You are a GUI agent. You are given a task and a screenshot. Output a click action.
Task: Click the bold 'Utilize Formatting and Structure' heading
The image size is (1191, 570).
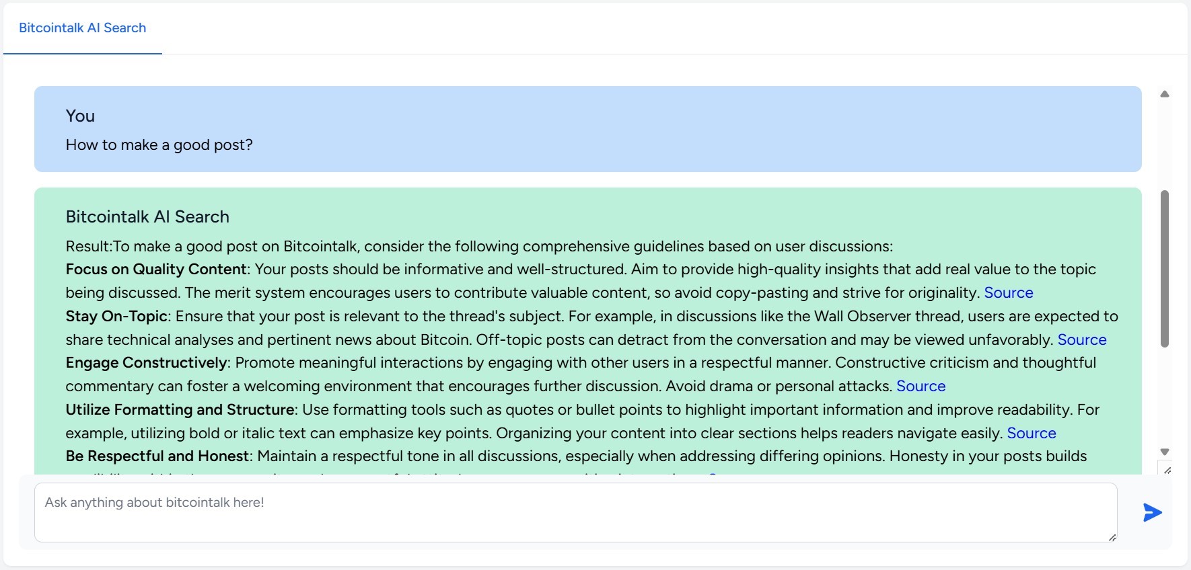point(180,409)
